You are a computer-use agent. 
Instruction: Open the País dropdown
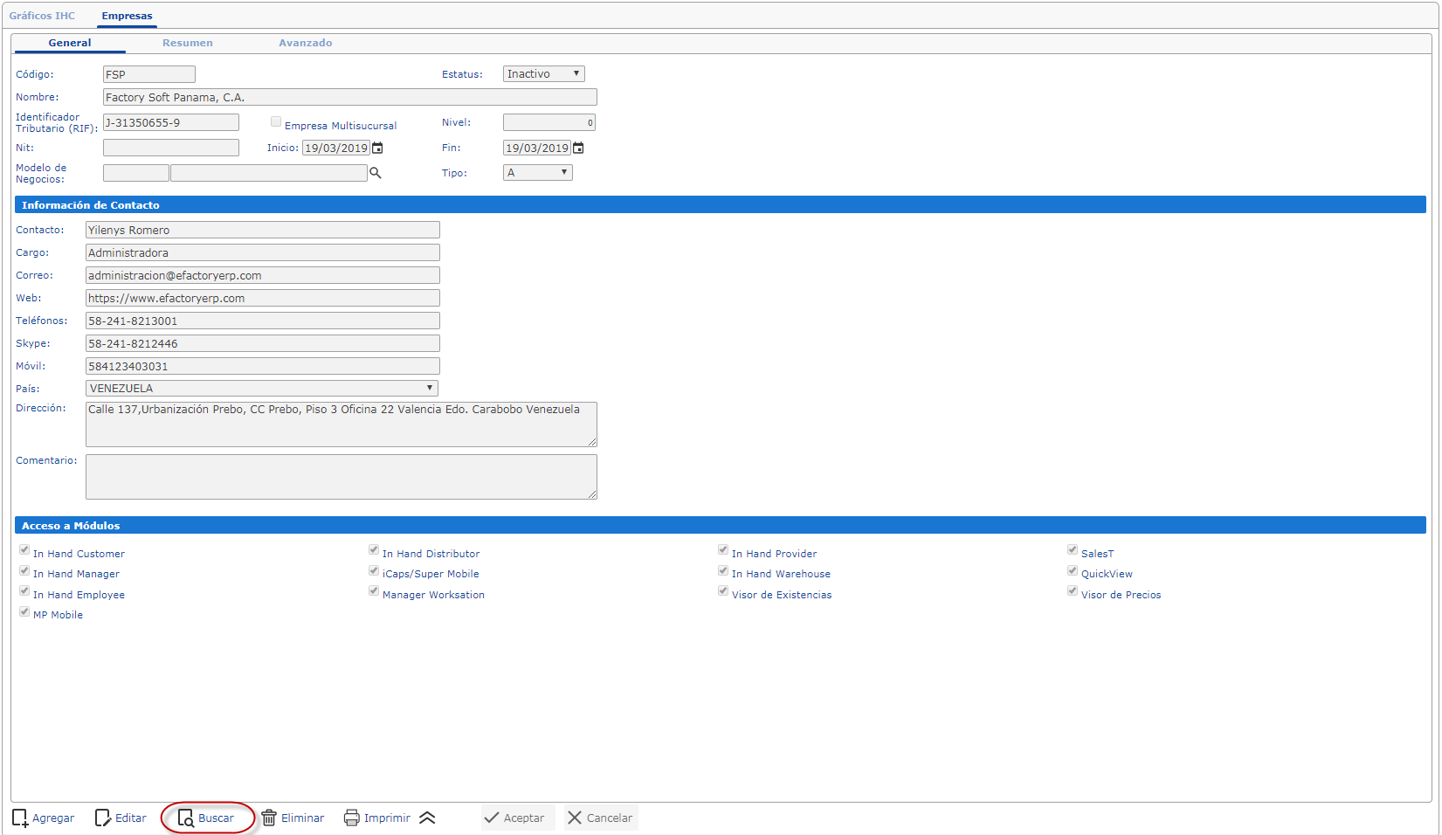(262, 389)
